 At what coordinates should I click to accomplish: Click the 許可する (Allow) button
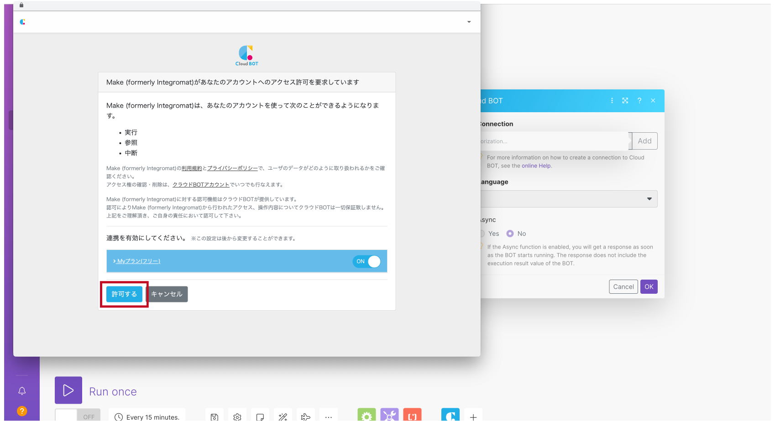[124, 294]
